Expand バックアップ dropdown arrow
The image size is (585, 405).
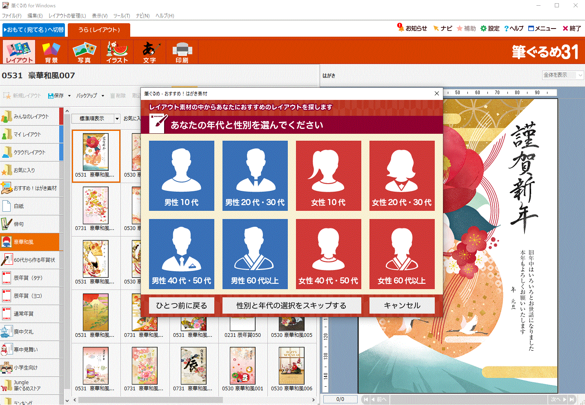coord(103,96)
